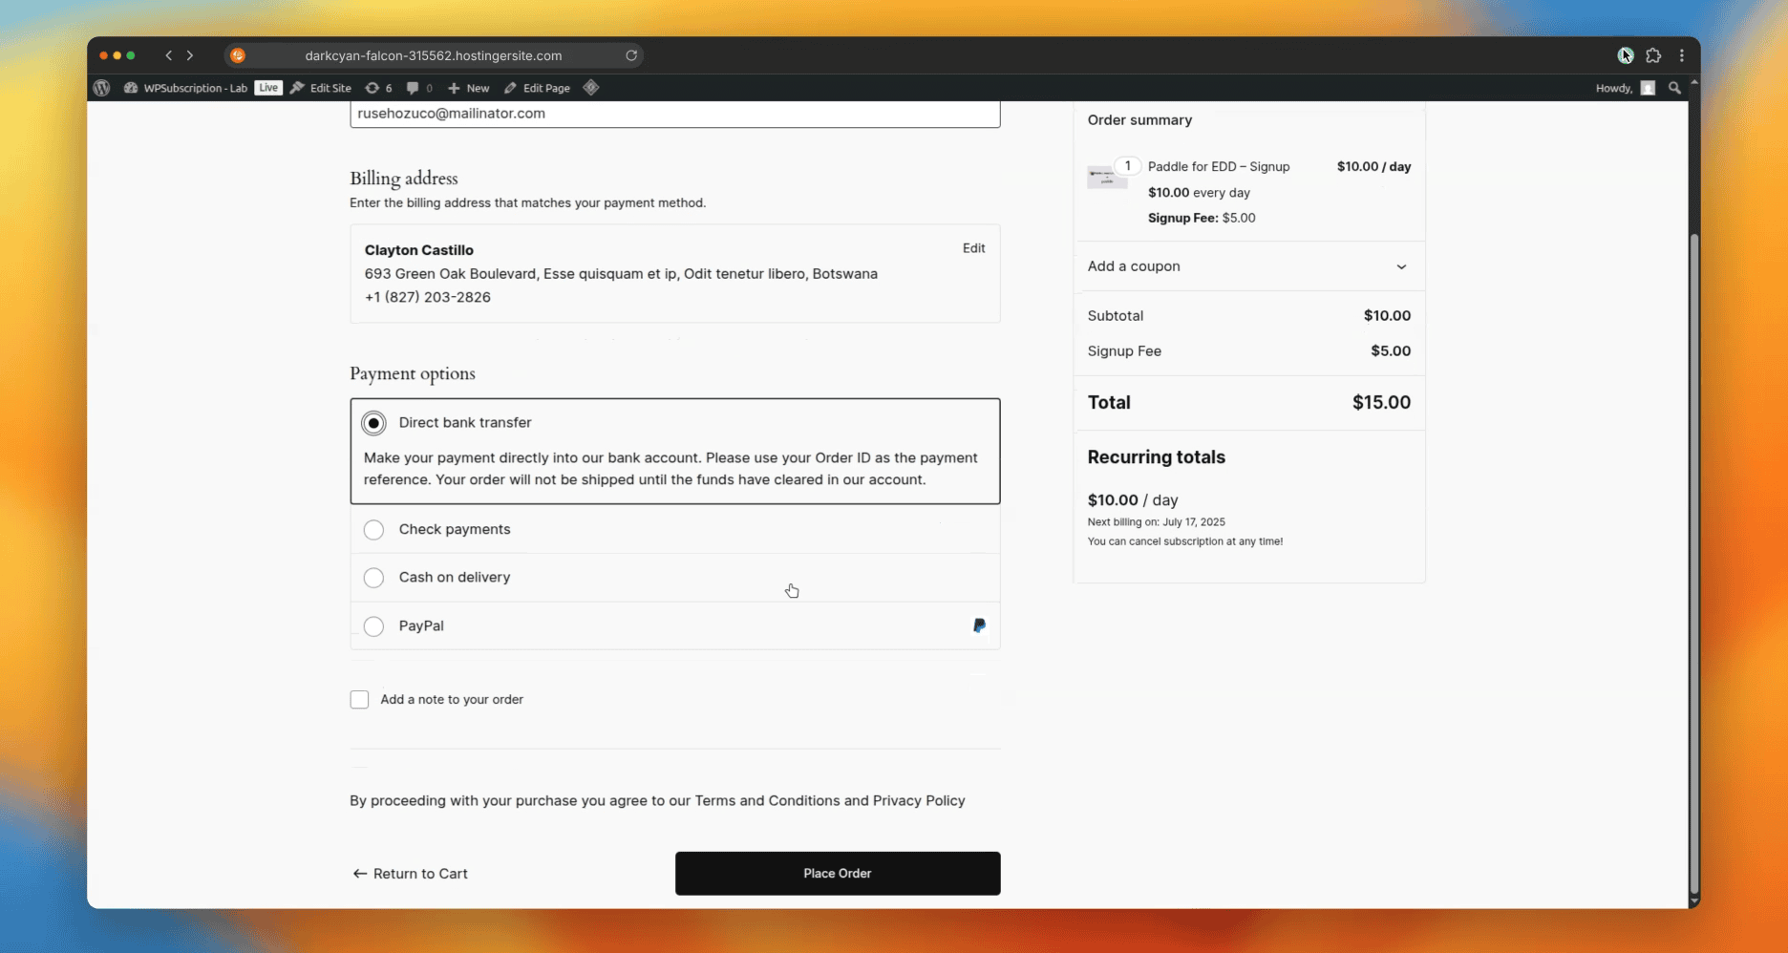This screenshot has width=1788, height=953.
Task: Open the Privacy Policy link
Action: 919,800
